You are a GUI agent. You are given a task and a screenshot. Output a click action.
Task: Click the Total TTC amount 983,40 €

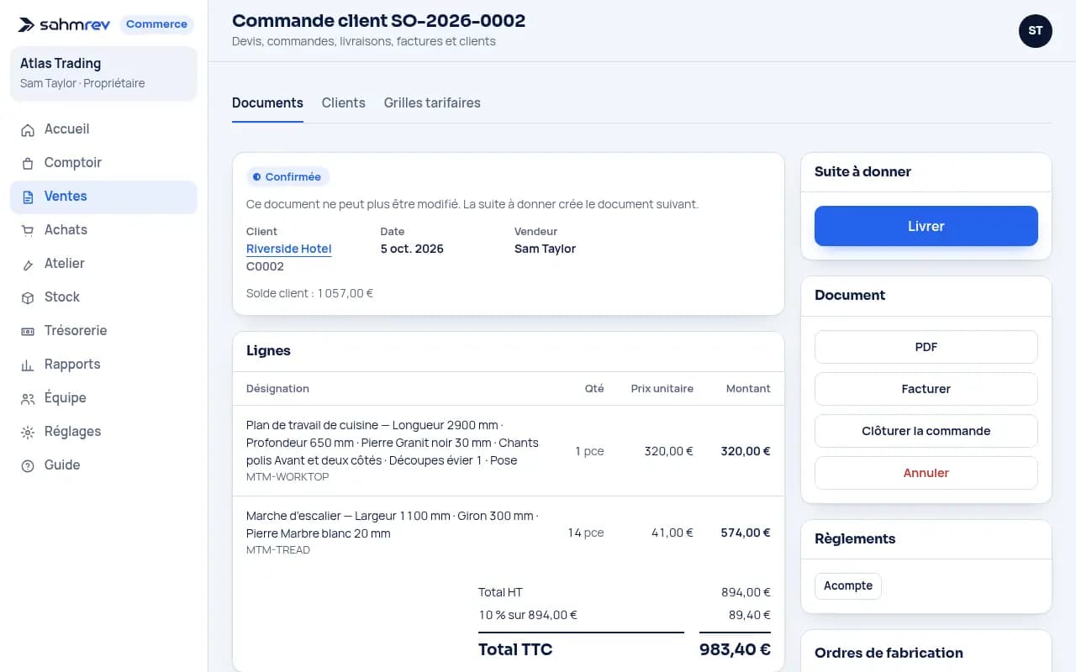(735, 649)
